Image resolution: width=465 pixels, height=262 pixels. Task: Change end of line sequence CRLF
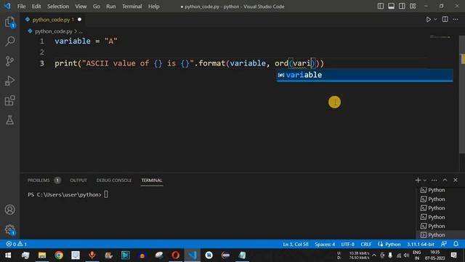click(366, 245)
